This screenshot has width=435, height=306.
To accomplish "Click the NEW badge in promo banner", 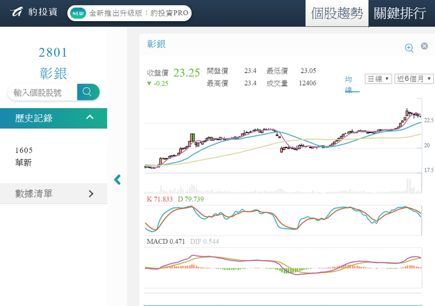I will click(x=78, y=13).
